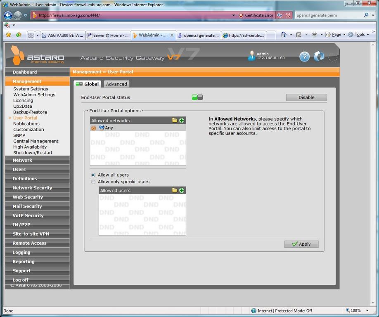Click the toolbar icon below the Back button

click(x=7, y=25)
